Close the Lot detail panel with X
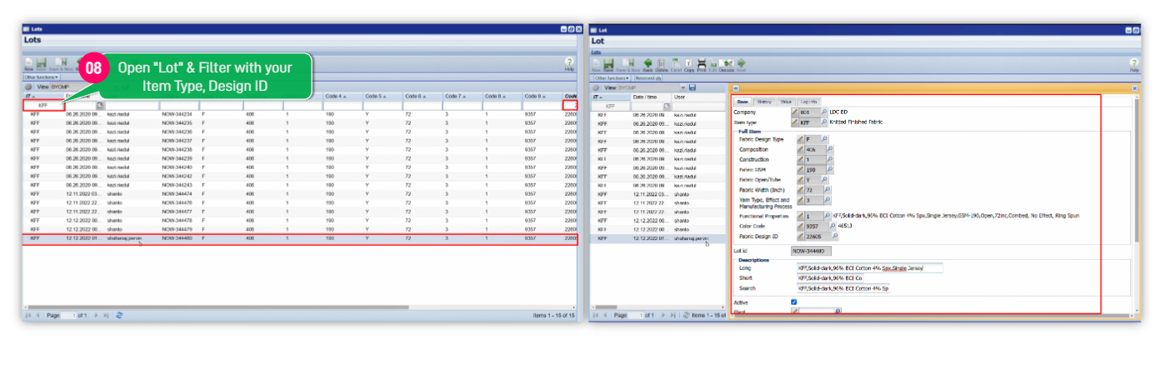1170x365 pixels. 1134,88
